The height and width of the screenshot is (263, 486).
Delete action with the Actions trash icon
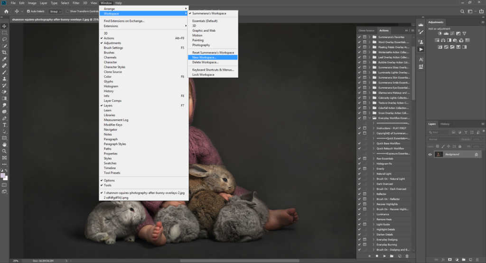point(407,256)
